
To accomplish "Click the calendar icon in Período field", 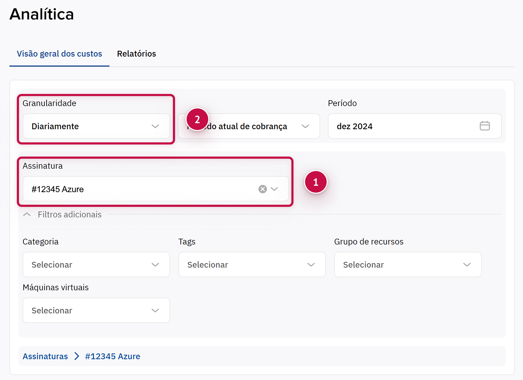I will pyautogui.click(x=484, y=126).
